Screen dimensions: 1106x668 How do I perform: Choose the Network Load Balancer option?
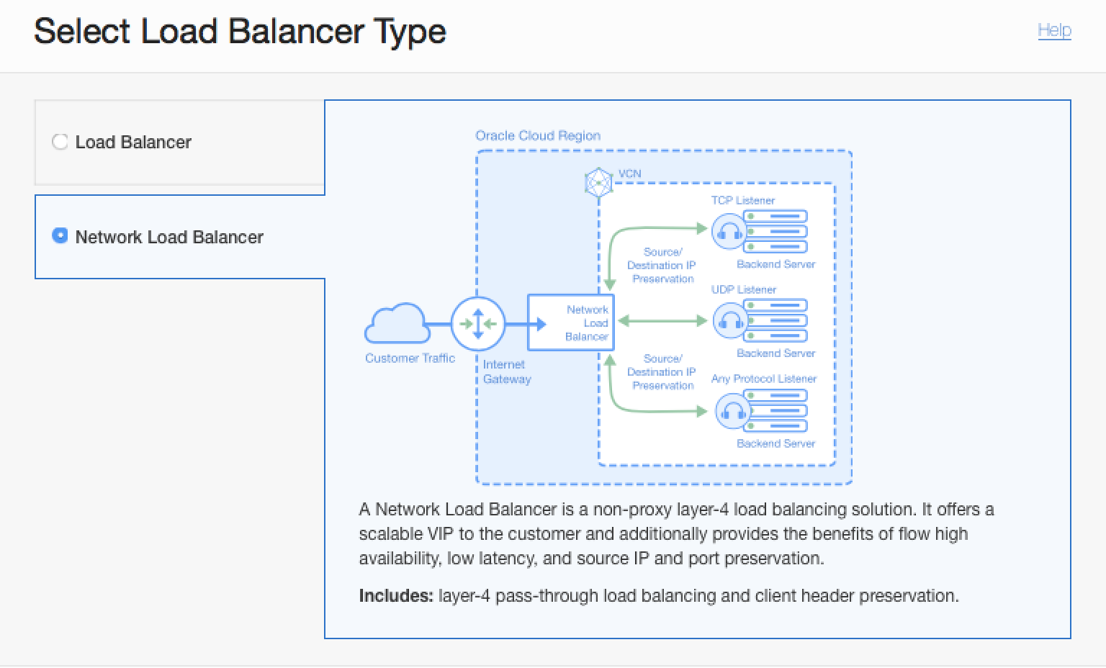(x=170, y=237)
